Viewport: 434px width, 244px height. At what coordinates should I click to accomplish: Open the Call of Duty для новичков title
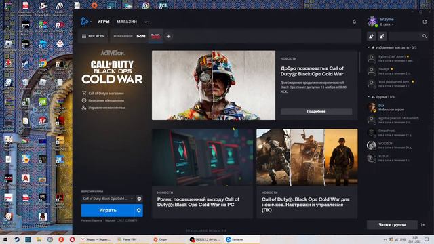tap(306, 205)
